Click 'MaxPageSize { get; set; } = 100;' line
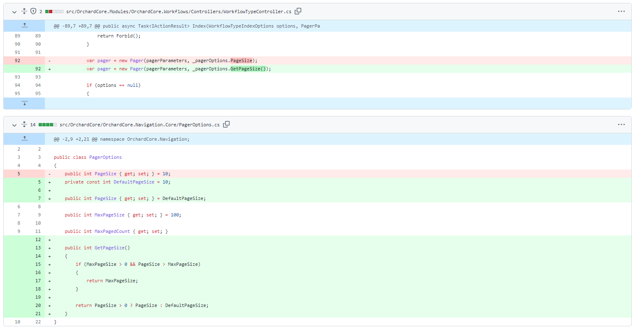This screenshot has width=635, height=330. [123, 215]
